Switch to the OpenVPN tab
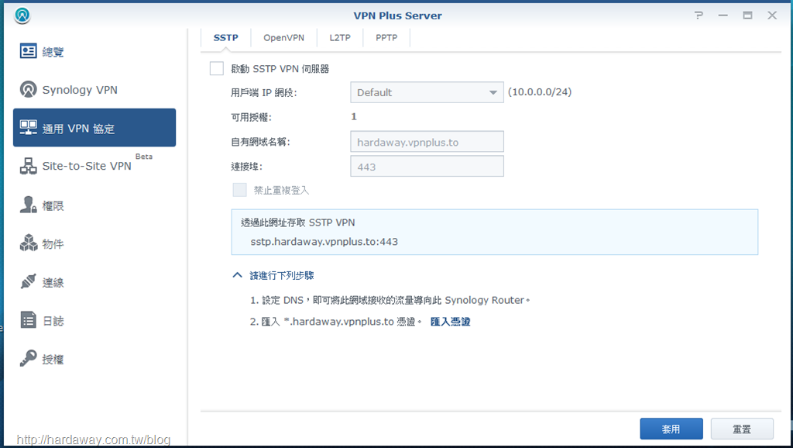793x448 pixels. (283, 37)
